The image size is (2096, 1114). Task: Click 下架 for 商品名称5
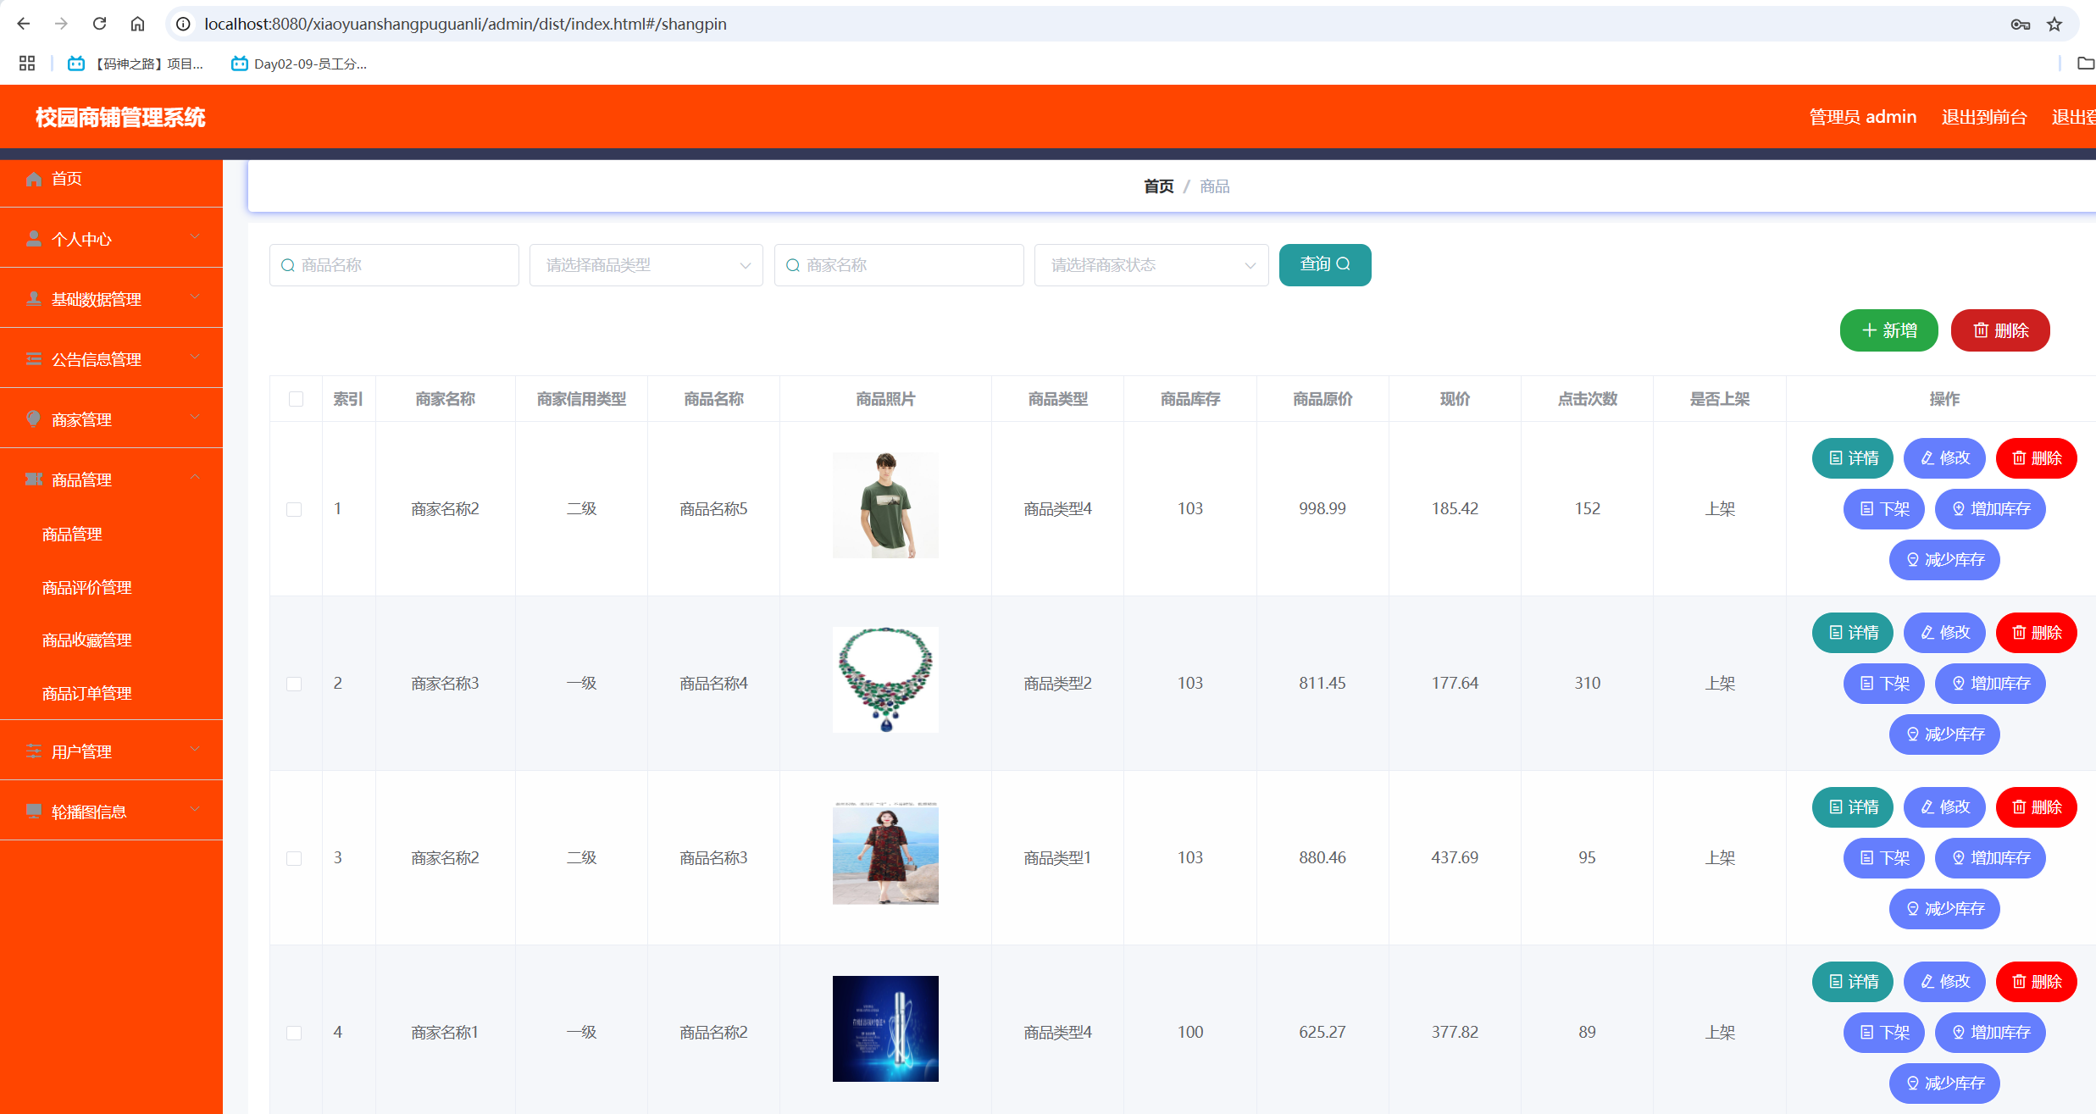1884,509
